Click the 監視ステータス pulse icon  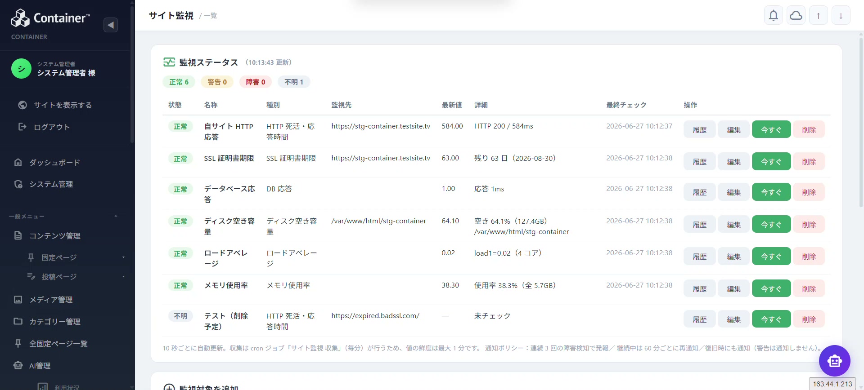tap(169, 62)
